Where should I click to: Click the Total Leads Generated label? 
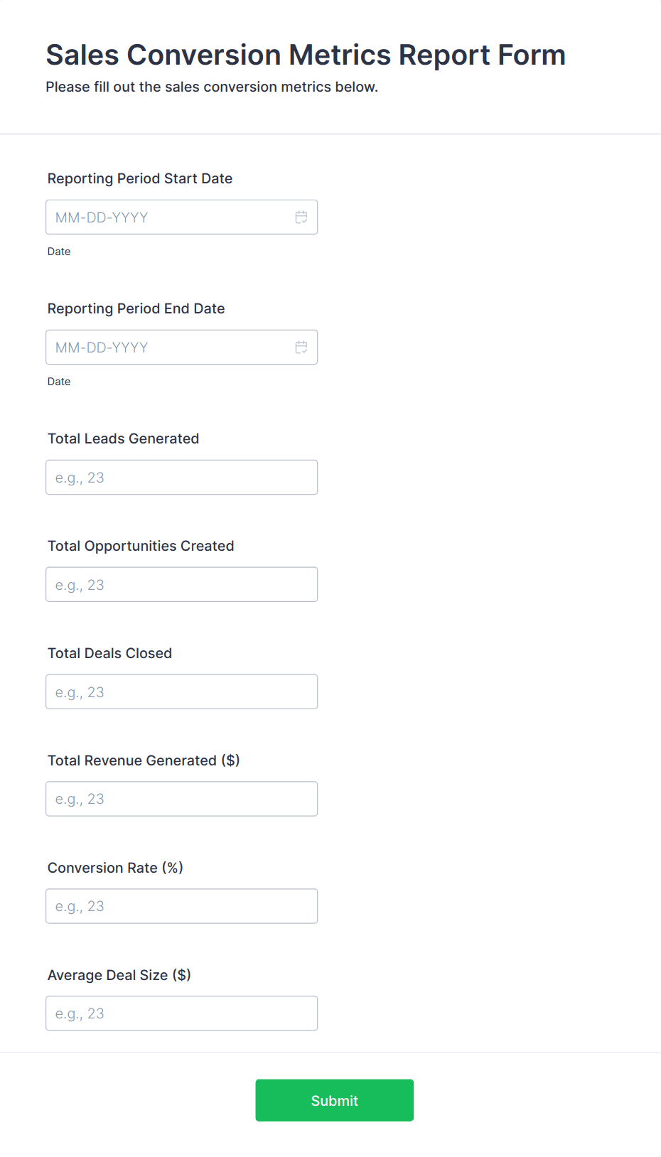(x=124, y=439)
